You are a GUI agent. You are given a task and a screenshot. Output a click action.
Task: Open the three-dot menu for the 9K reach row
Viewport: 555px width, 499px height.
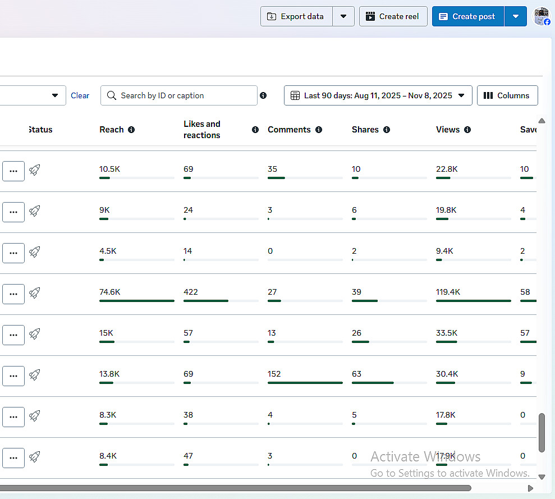[13, 212]
